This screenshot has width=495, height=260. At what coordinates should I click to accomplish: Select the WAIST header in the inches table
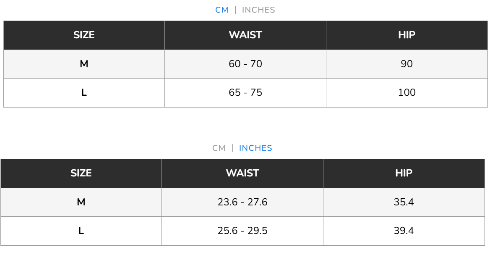pyautogui.click(x=242, y=173)
